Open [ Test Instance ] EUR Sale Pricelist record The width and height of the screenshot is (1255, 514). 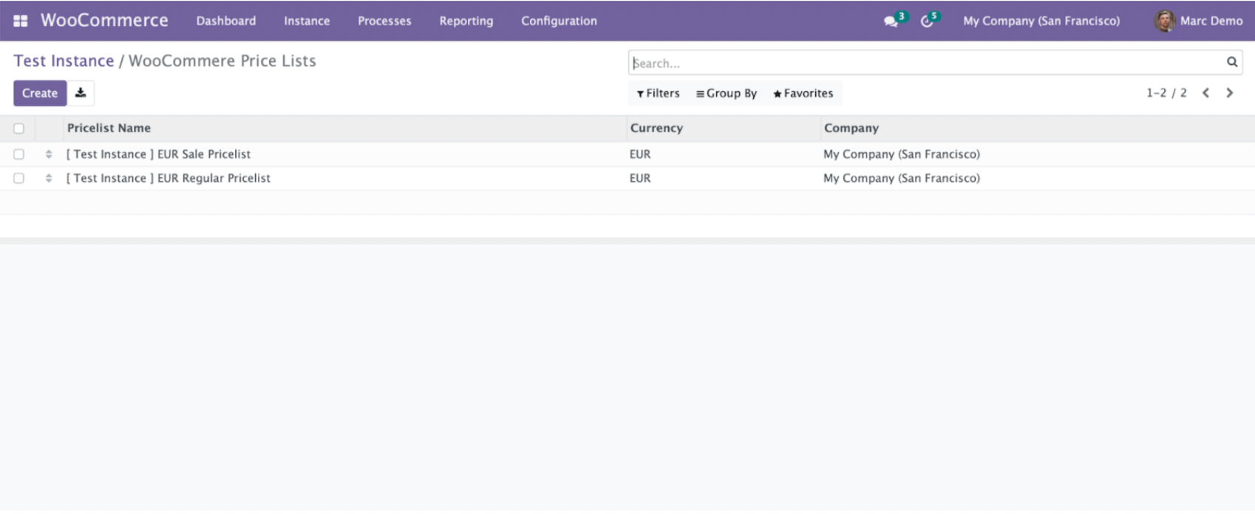point(158,154)
